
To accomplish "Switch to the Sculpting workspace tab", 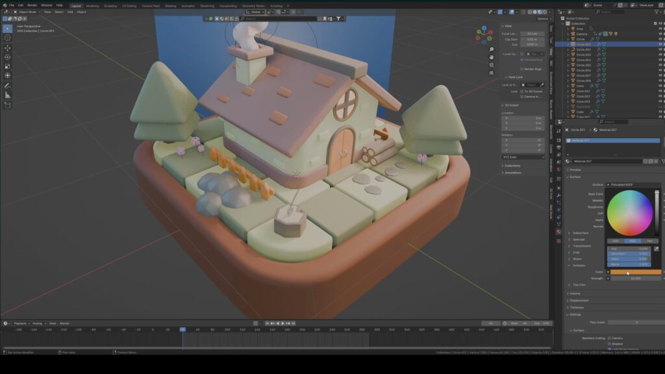I will point(110,5).
